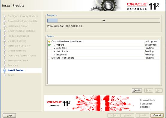The width and height of the screenshot is (166, 118).
Task: Click the disabled Back button
Action: coord(114,115)
